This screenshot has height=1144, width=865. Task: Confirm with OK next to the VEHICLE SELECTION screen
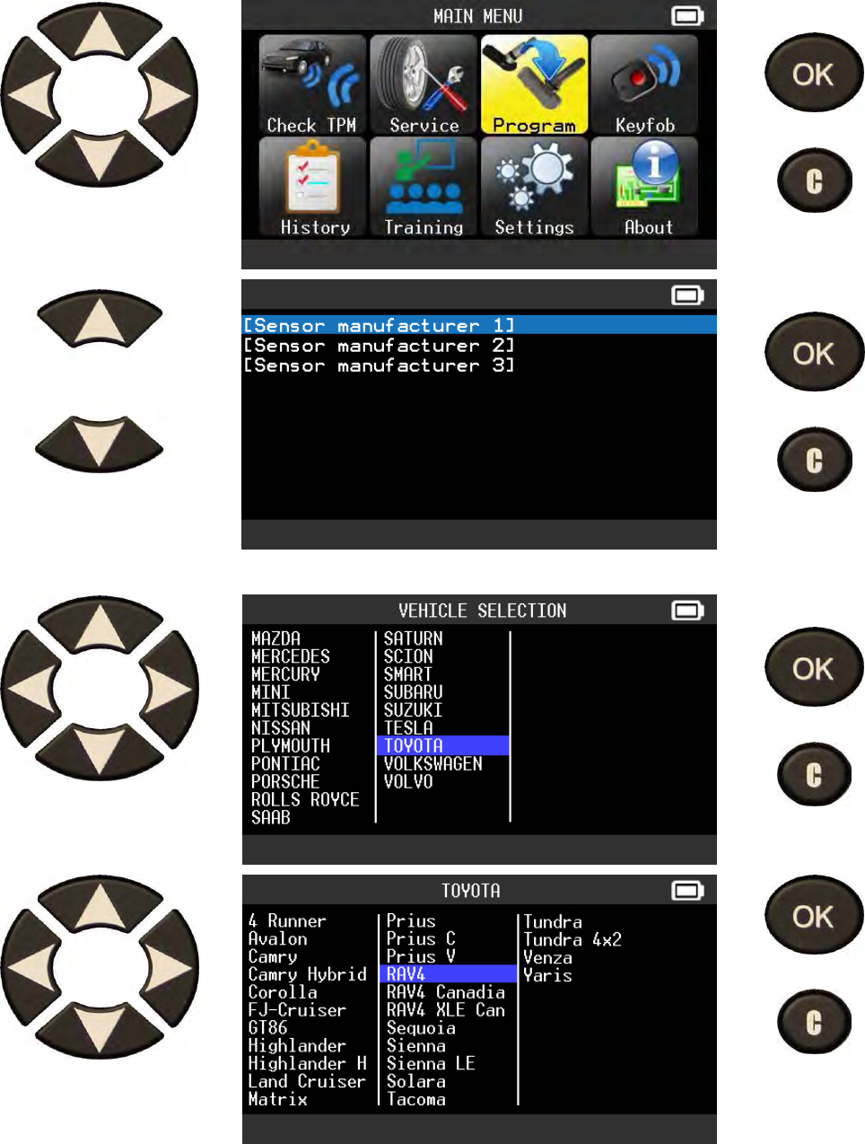[813, 668]
